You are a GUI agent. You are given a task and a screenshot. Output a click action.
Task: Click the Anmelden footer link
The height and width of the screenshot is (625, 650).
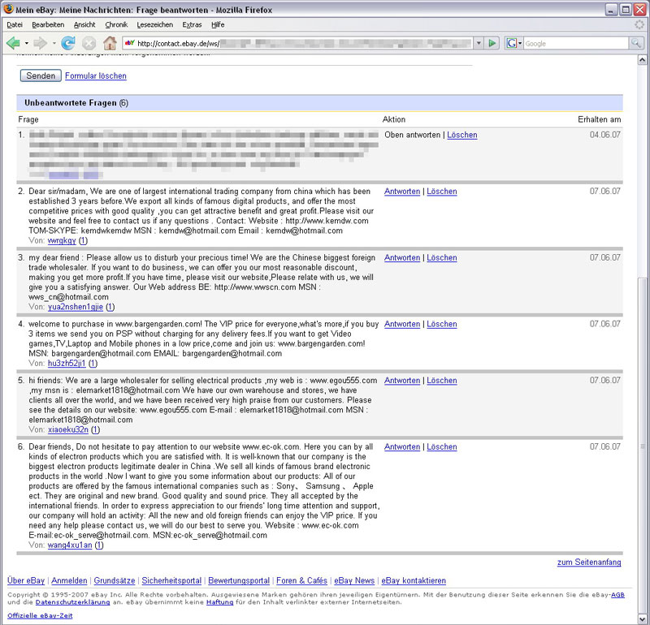click(x=69, y=580)
